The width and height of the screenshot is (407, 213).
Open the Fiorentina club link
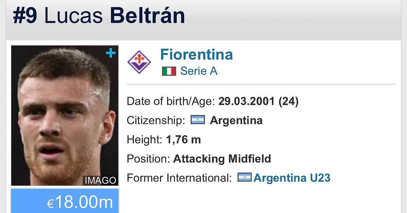(196, 54)
